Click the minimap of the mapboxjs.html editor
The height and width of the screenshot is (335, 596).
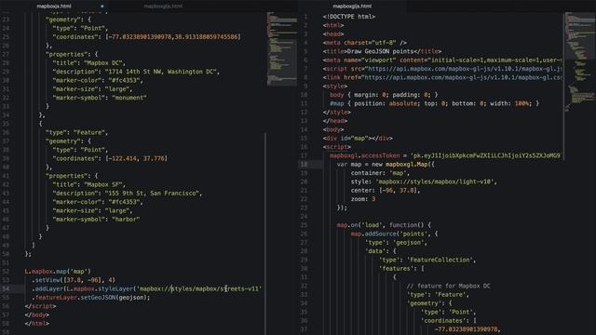coord(281,49)
